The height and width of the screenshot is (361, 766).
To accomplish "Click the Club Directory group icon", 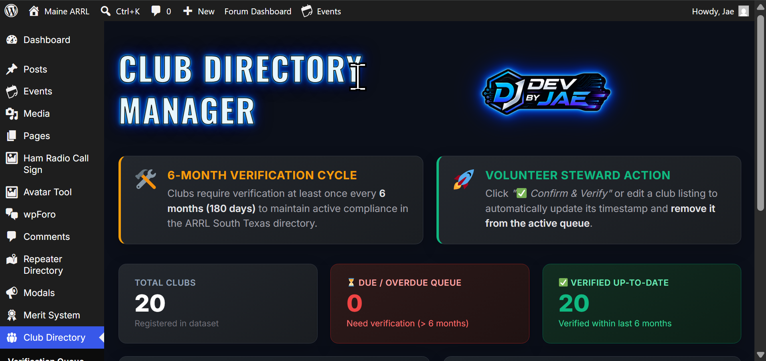I will [12, 337].
